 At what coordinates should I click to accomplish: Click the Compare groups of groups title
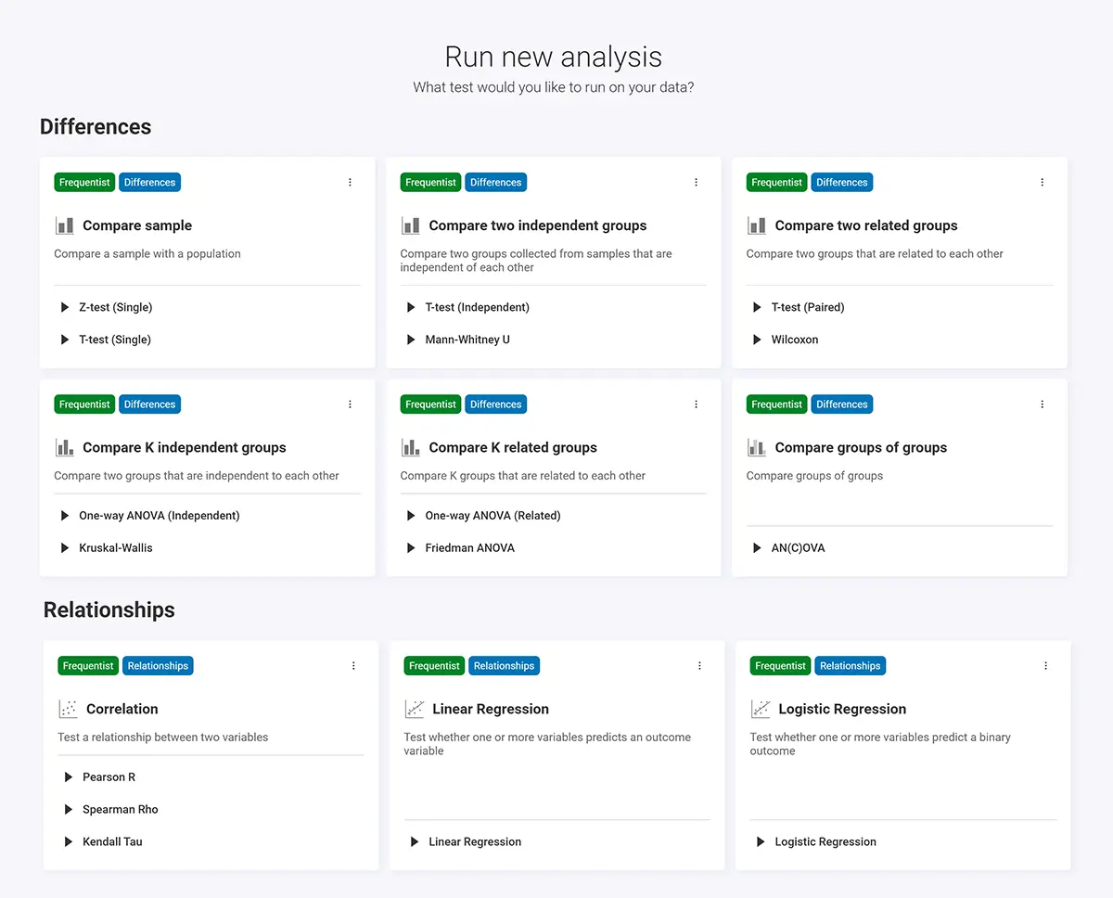[861, 447]
